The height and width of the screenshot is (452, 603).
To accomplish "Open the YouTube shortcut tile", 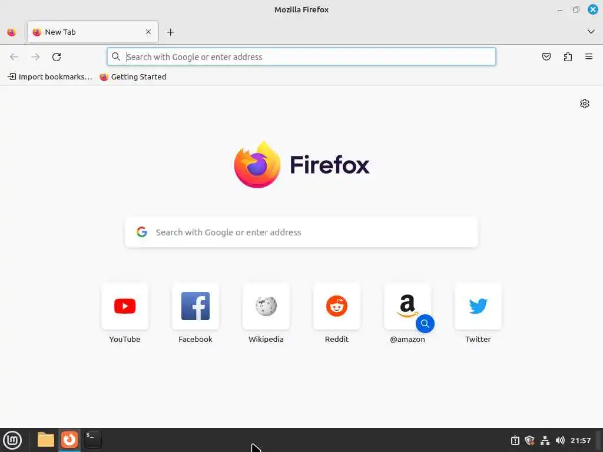I will [125, 306].
